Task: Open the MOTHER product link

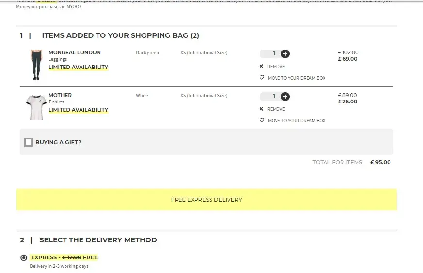Action: [60, 95]
